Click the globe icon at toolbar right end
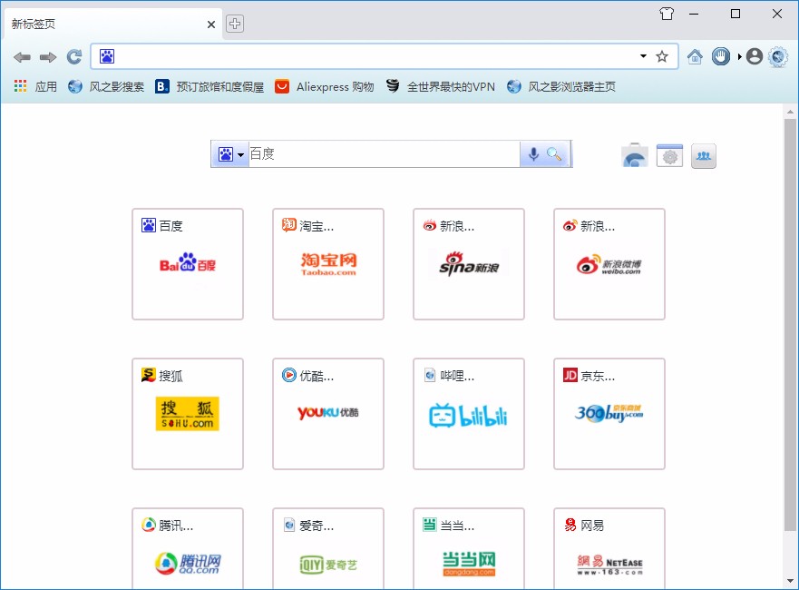 click(x=779, y=55)
